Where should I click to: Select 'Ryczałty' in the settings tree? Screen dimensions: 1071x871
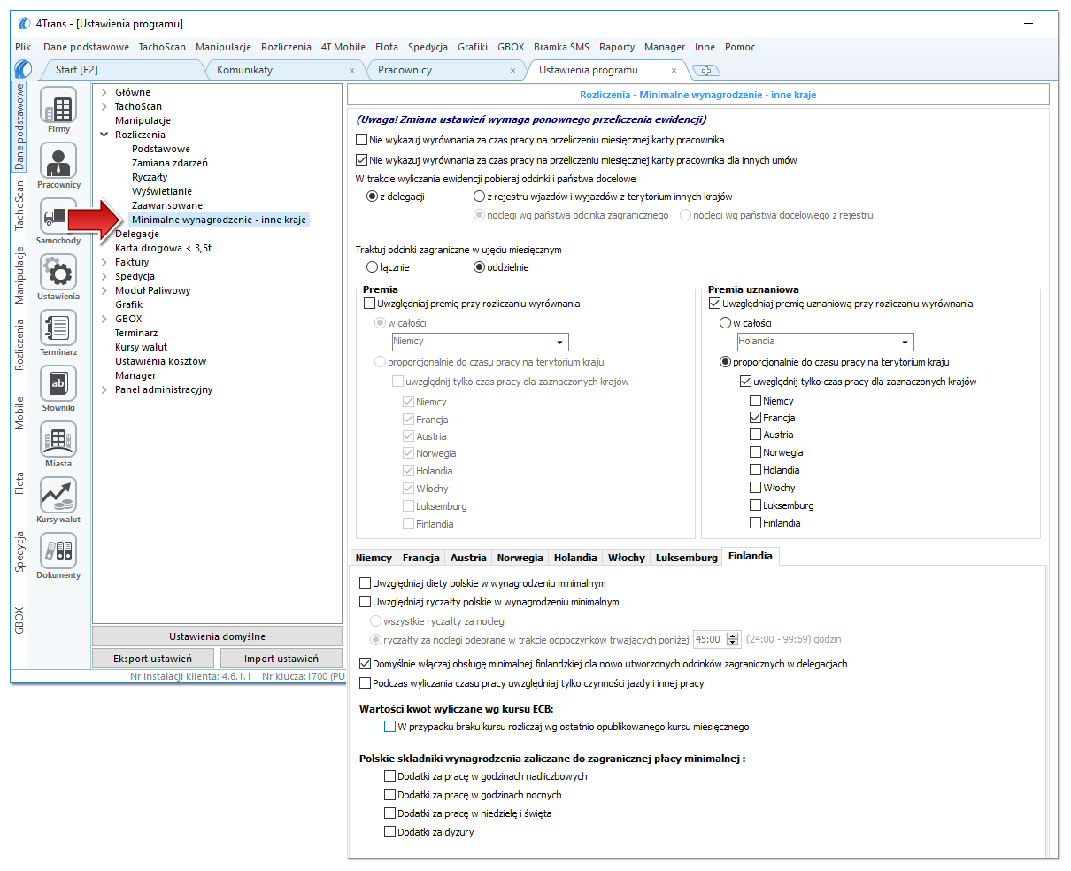click(x=150, y=177)
